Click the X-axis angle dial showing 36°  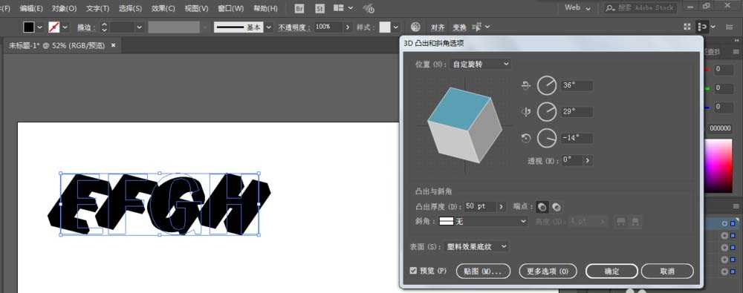pyautogui.click(x=547, y=86)
